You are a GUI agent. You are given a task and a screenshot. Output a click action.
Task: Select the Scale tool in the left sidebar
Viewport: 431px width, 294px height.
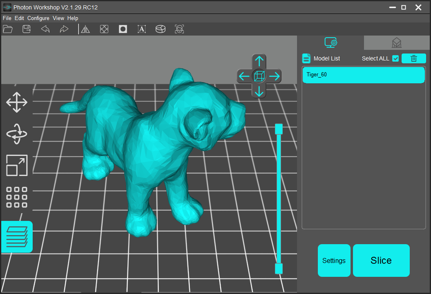point(17,166)
